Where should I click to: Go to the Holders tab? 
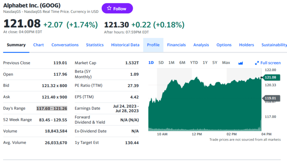click(x=247, y=45)
